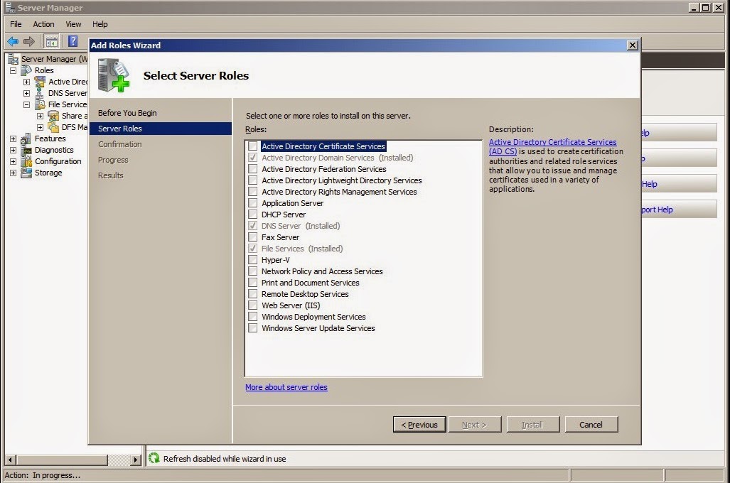The image size is (730, 483).
Task: Expand the Configuration tree node
Action: pos(13,161)
